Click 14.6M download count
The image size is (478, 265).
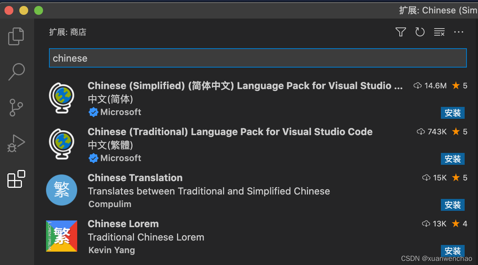[x=430, y=86]
